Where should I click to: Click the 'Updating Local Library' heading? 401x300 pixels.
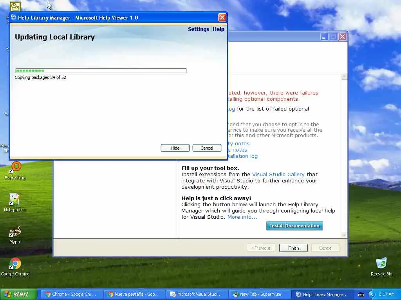pyautogui.click(x=55, y=37)
